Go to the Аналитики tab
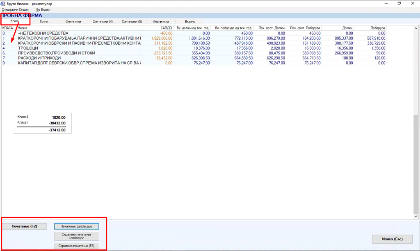420x251 pixels. tap(161, 21)
